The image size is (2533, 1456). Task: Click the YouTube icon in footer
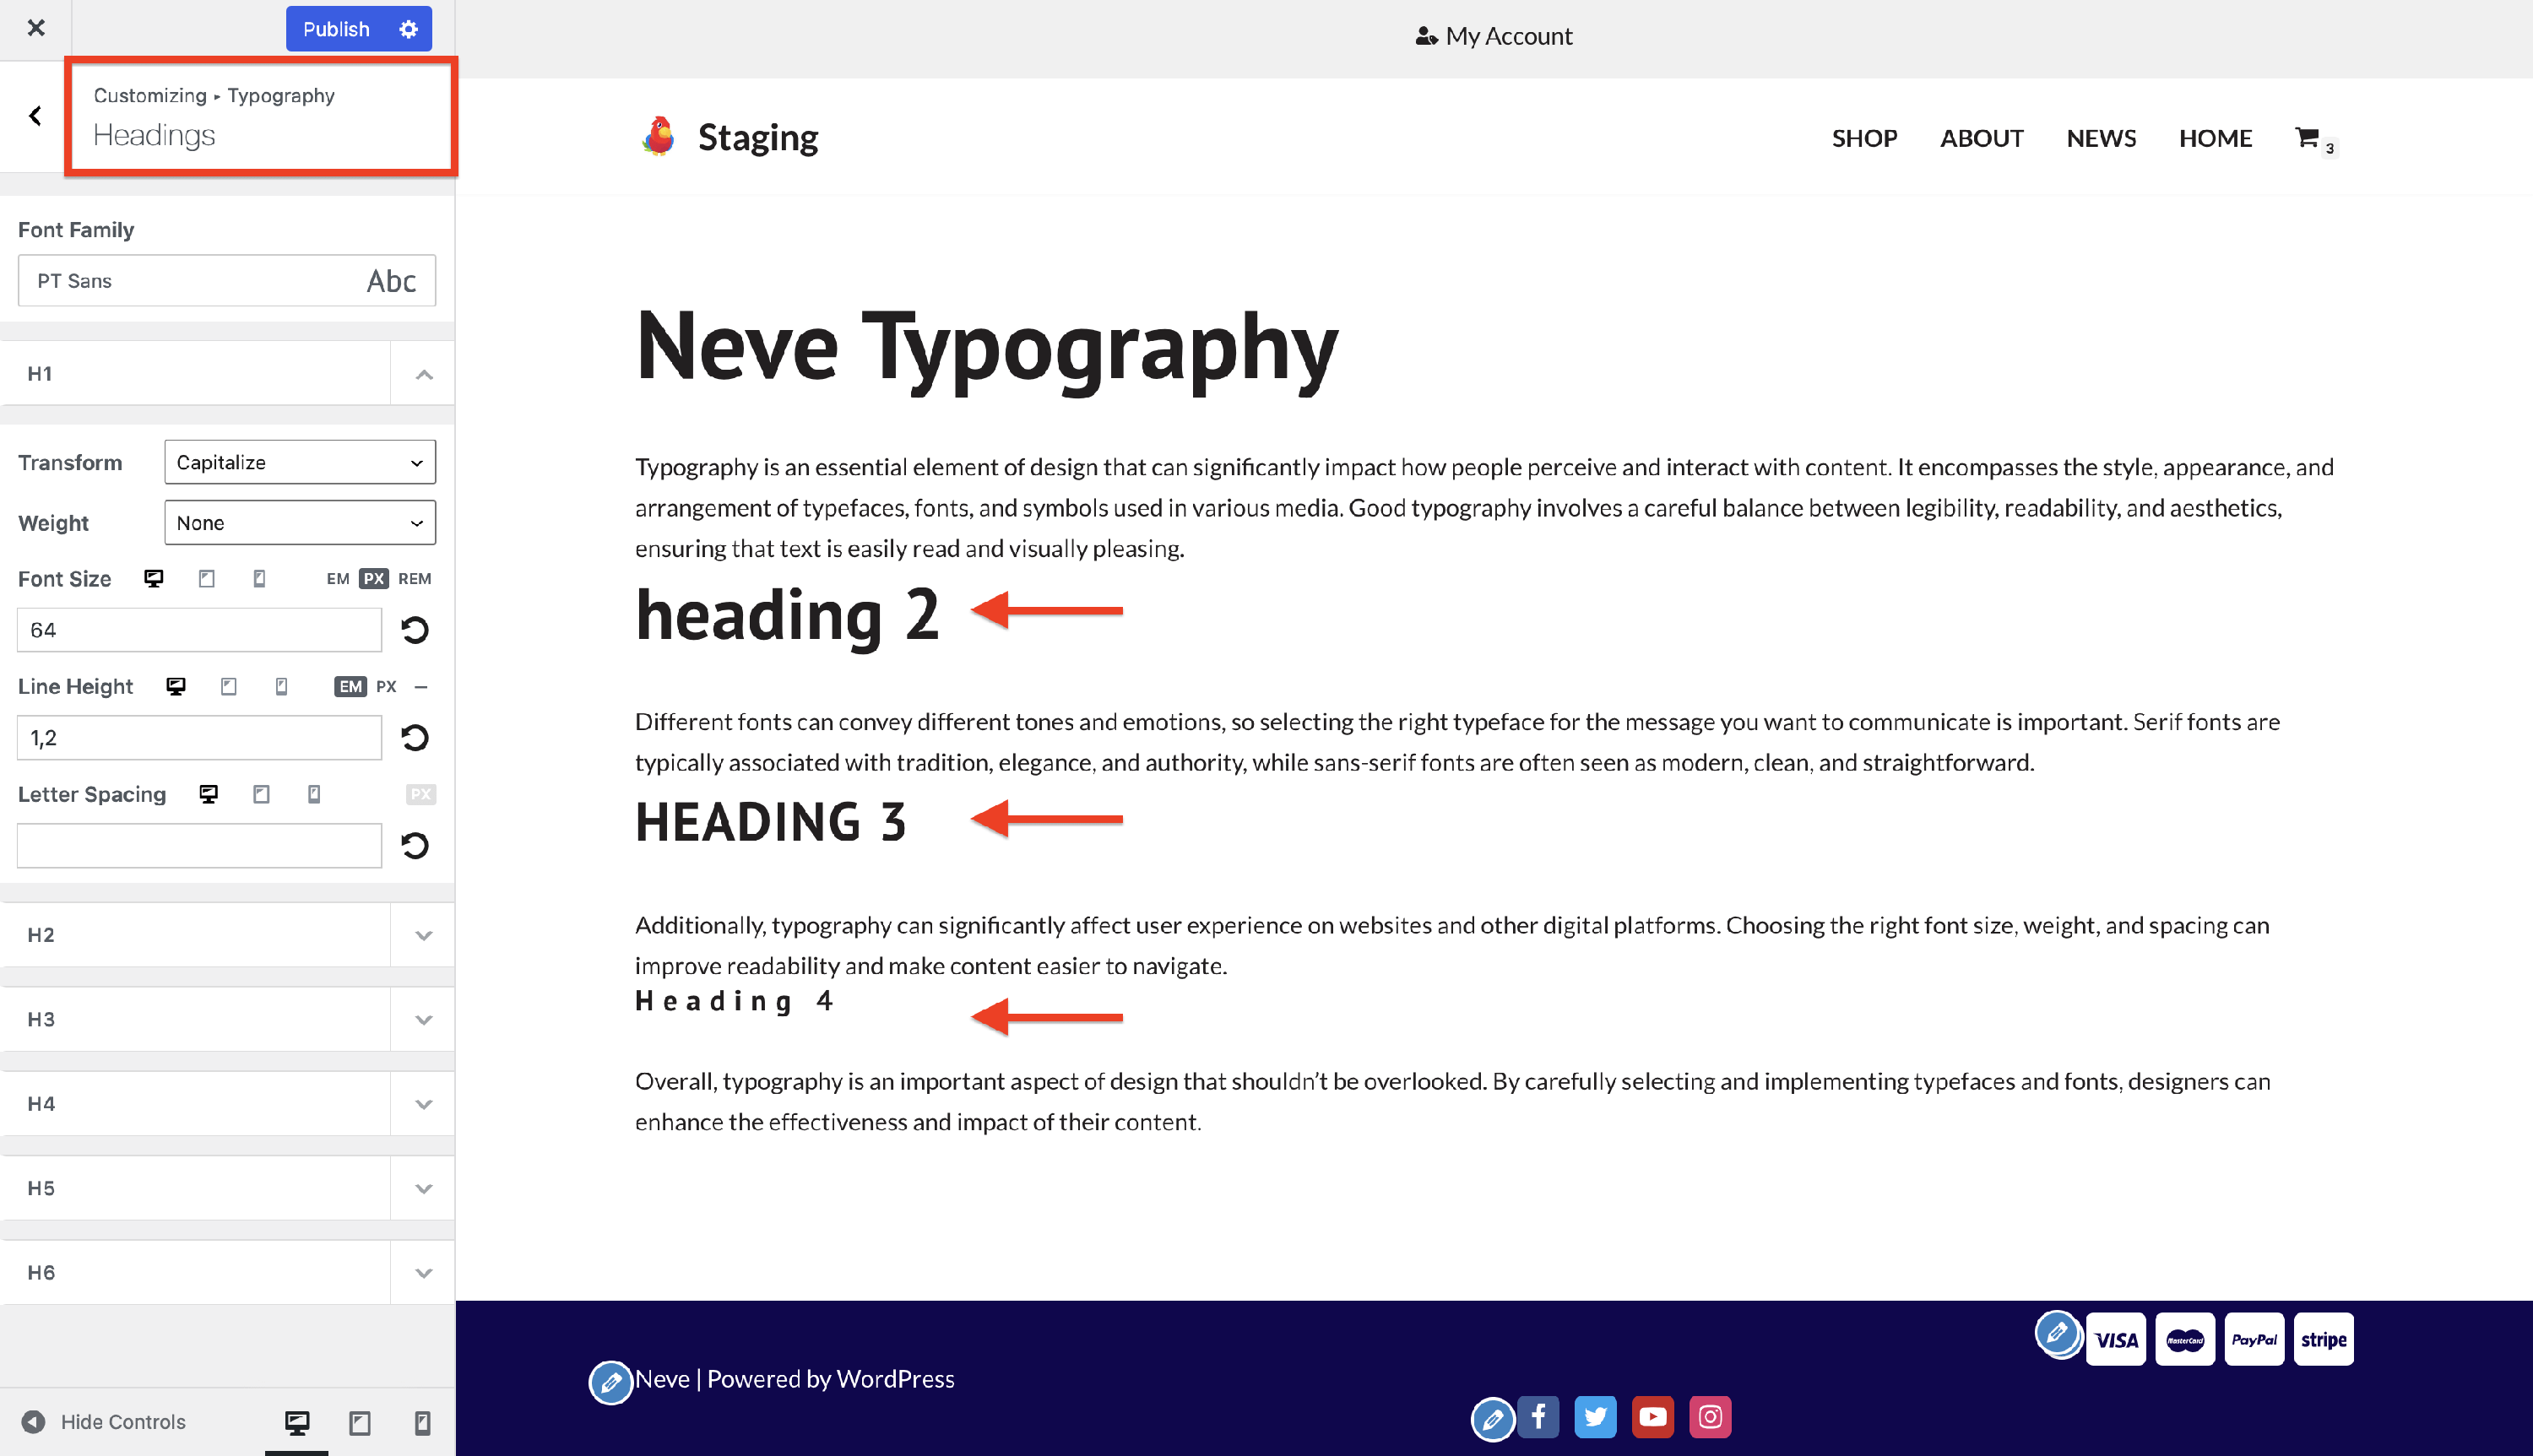coord(1652,1416)
